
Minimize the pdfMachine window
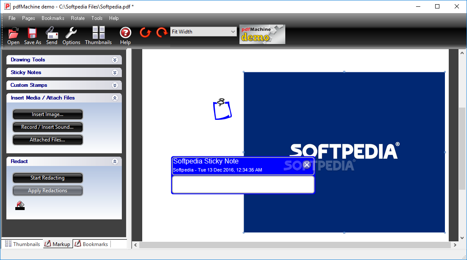418,6
